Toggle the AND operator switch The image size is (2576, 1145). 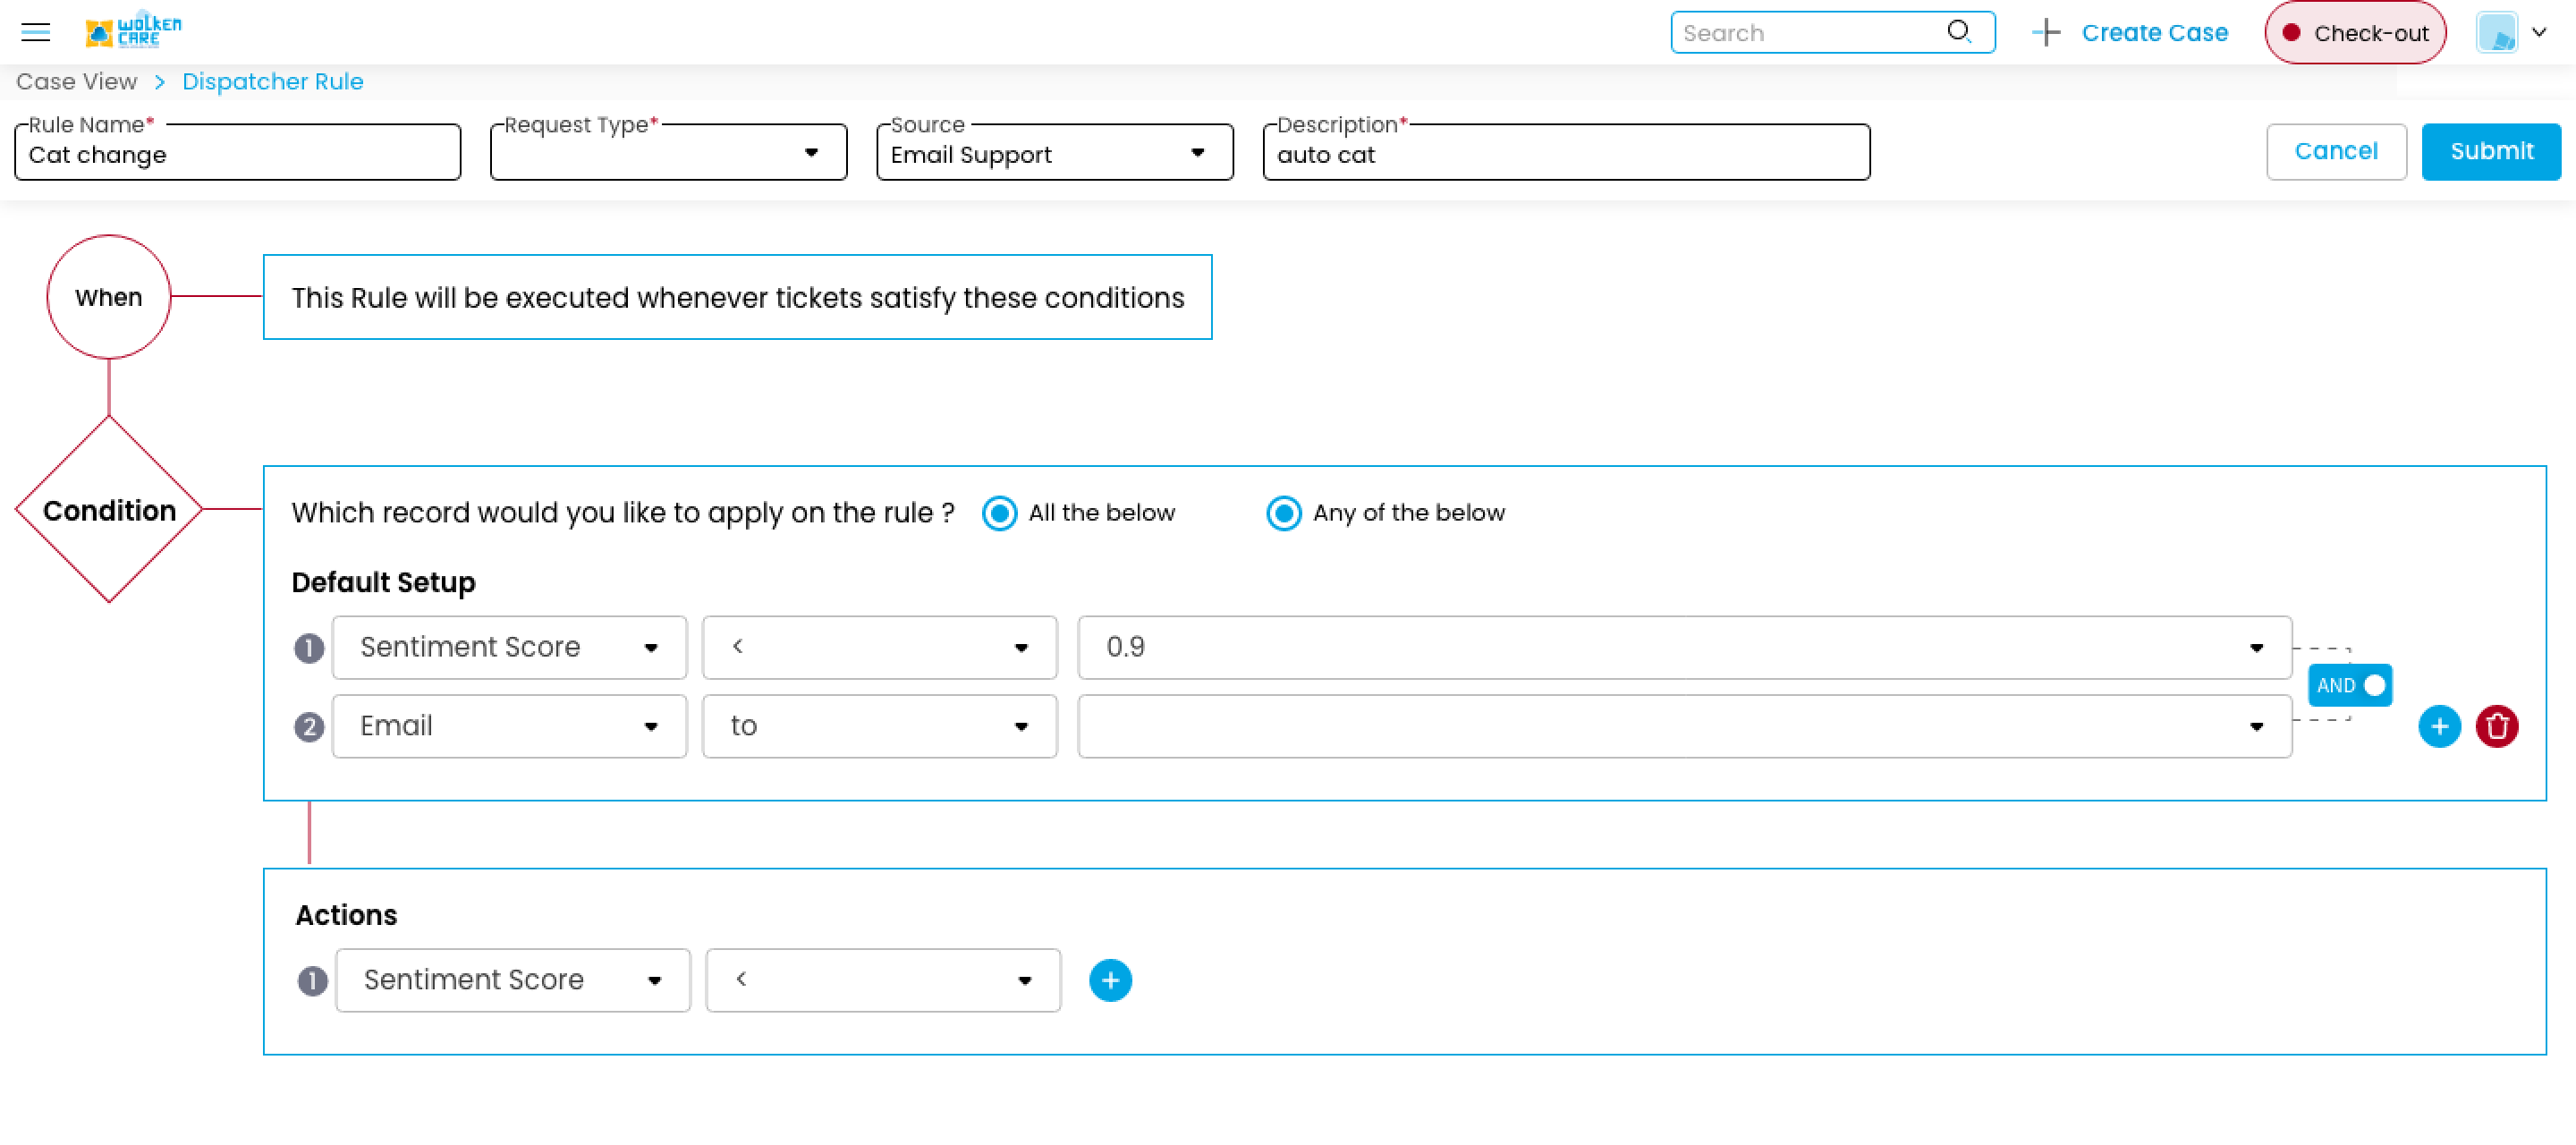(2350, 685)
